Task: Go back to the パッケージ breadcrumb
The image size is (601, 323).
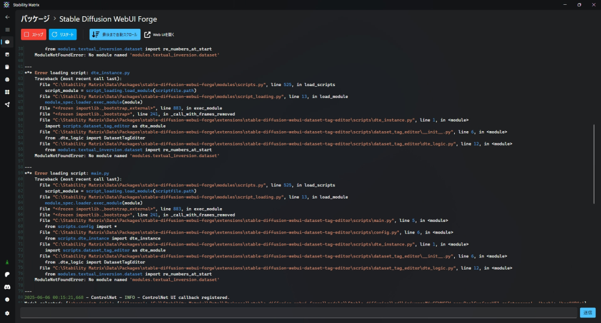Action: click(35, 19)
